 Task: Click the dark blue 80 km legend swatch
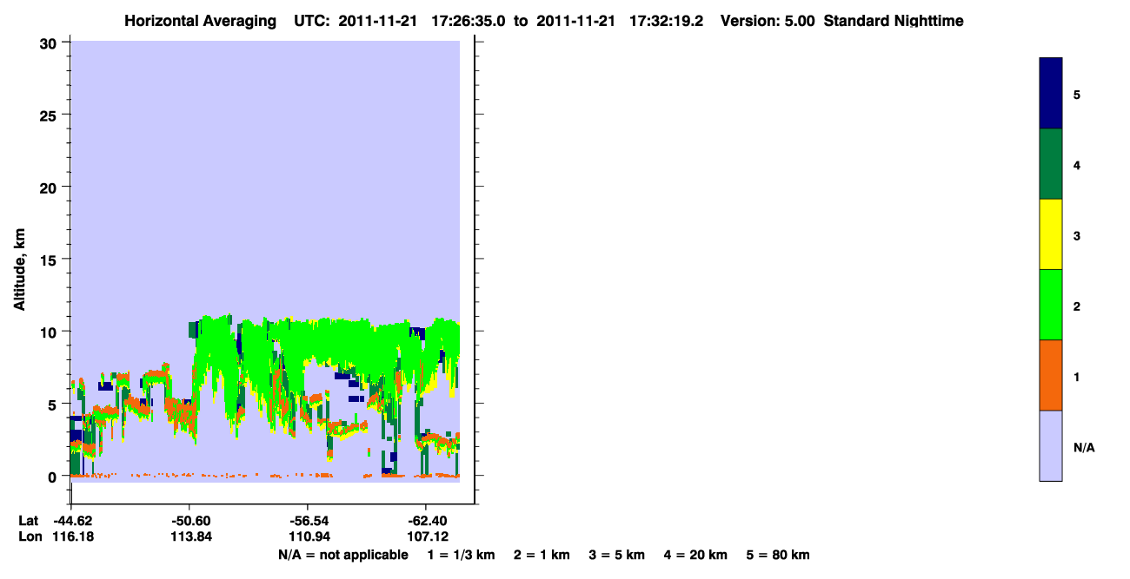pos(1051,94)
